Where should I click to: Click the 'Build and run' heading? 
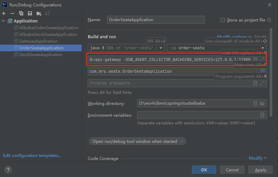click(102, 37)
